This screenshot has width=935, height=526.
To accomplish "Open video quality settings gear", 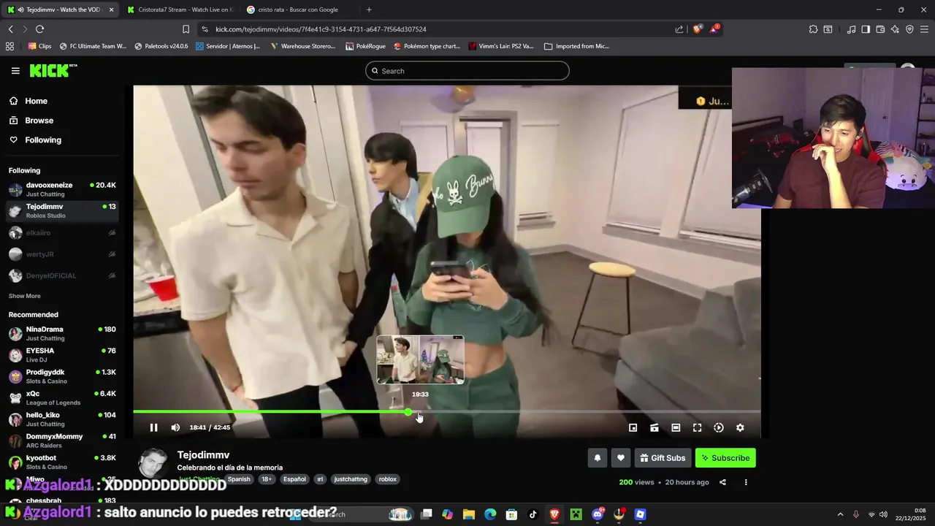I will click(x=740, y=427).
